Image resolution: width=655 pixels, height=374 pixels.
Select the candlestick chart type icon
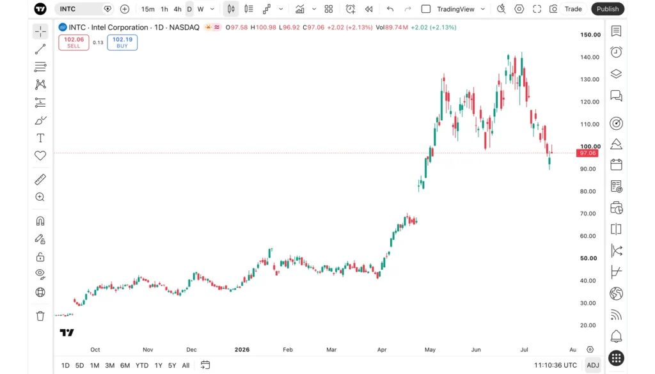click(x=231, y=9)
